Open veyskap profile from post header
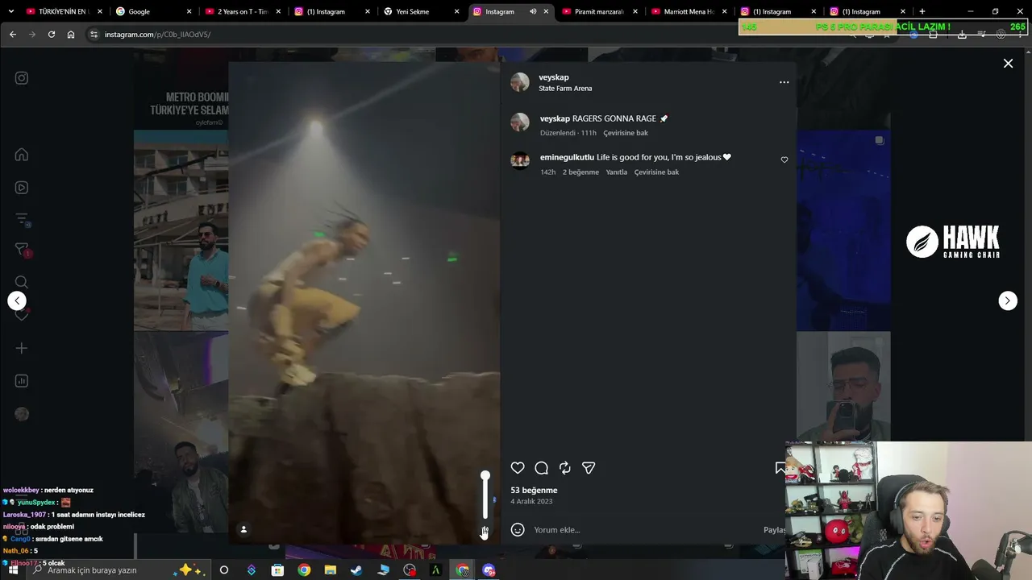This screenshot has width=1032, height=580. (554, 77)
